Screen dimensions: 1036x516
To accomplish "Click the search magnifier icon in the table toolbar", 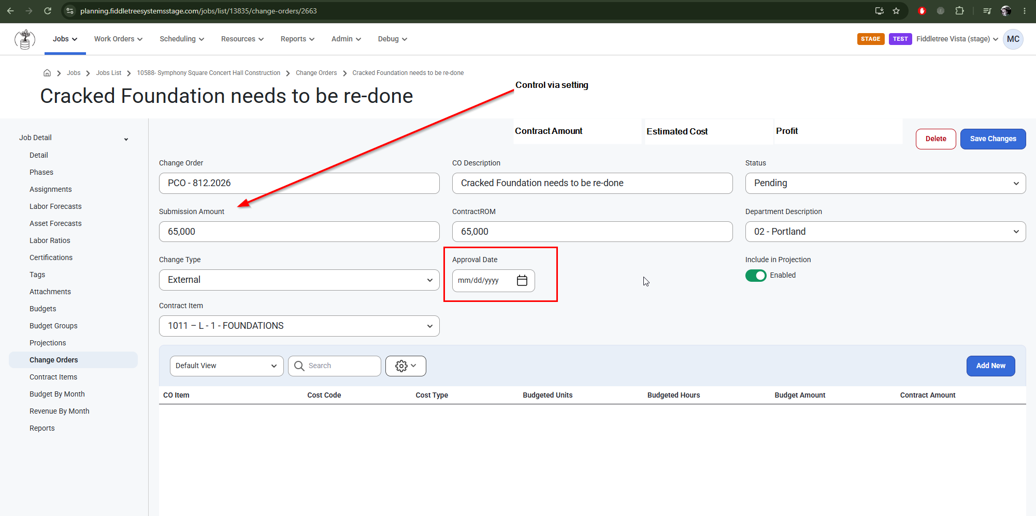I will (x=299, y=366).
